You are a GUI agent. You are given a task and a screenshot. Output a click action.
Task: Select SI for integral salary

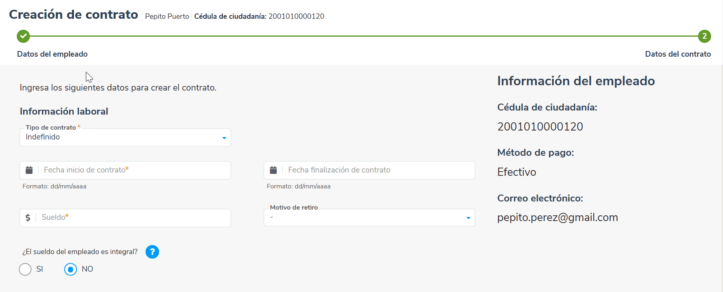tap(25, 269)
